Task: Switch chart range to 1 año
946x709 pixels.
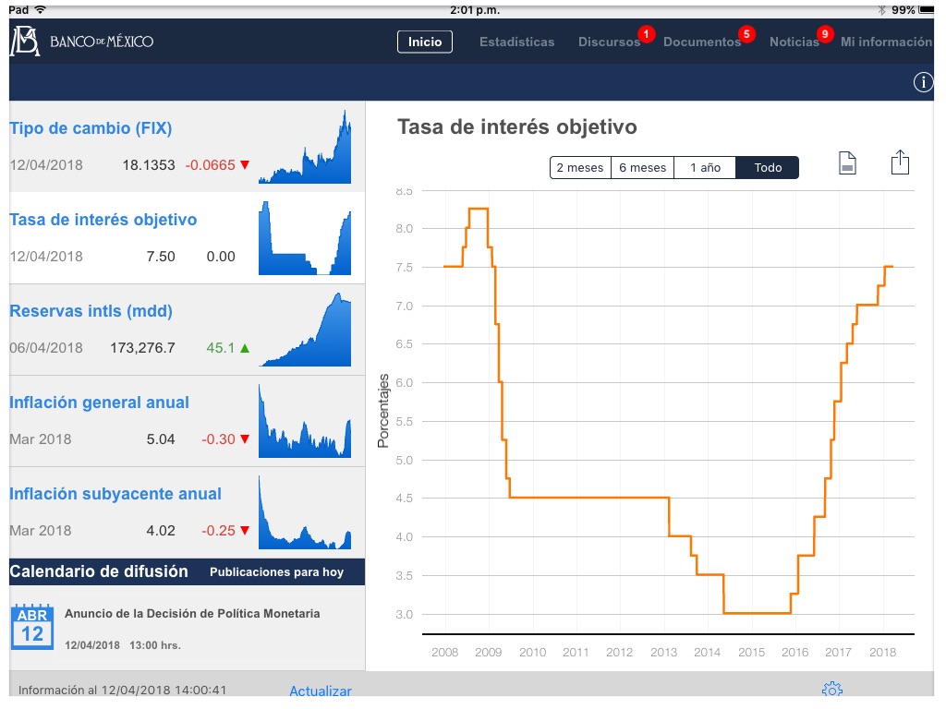Action: click(x=704, y=168)
